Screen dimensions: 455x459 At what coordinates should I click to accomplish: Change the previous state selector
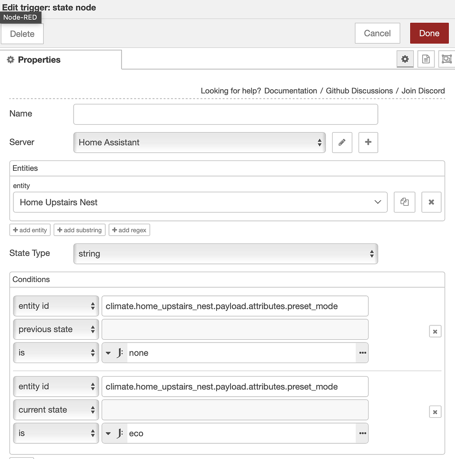coord(56,329)
